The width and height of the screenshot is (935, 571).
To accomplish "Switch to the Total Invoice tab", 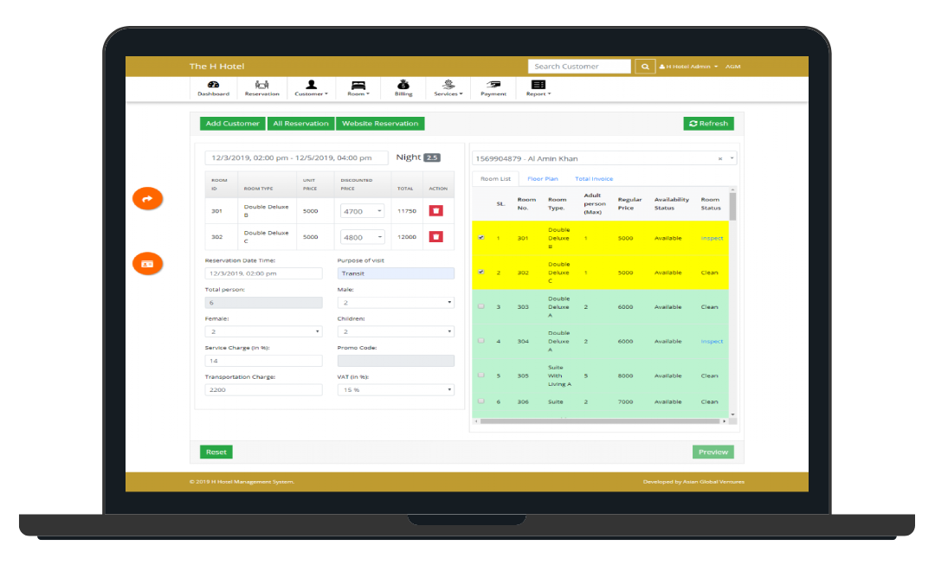I will [594, 179].
